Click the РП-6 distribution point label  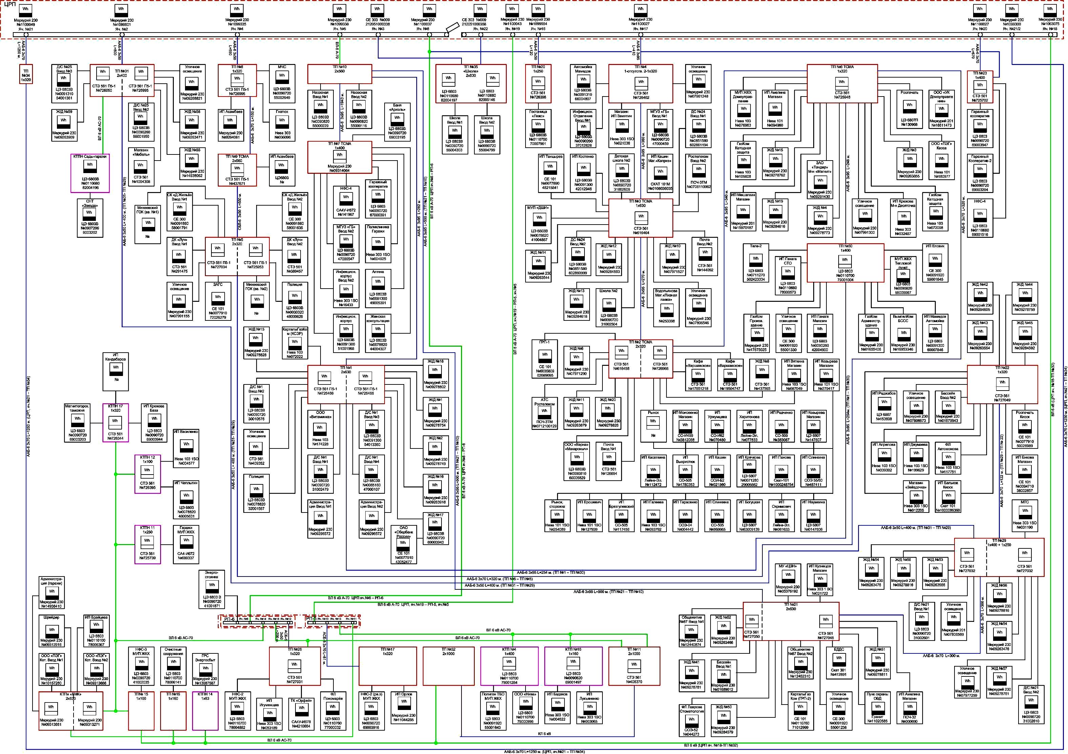coord(230,619)
